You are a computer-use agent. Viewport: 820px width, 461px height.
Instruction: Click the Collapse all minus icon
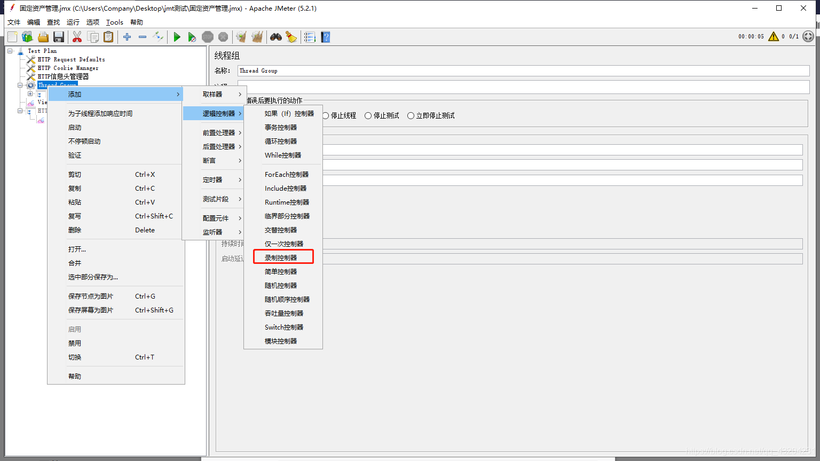(x=143, y=37)
